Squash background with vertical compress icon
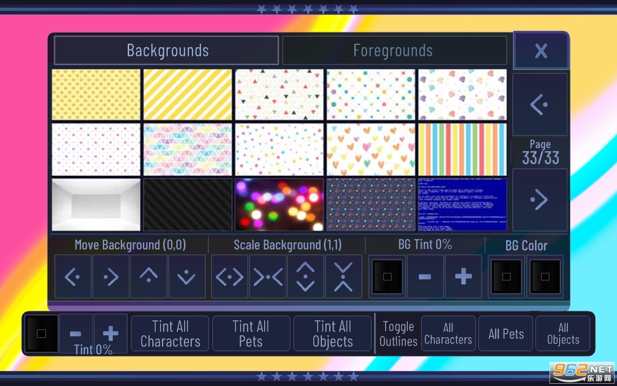 click(x=343, y=276)
